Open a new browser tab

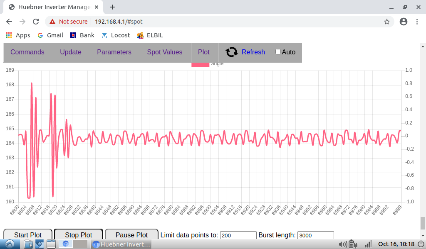click(x=112, y=7)
